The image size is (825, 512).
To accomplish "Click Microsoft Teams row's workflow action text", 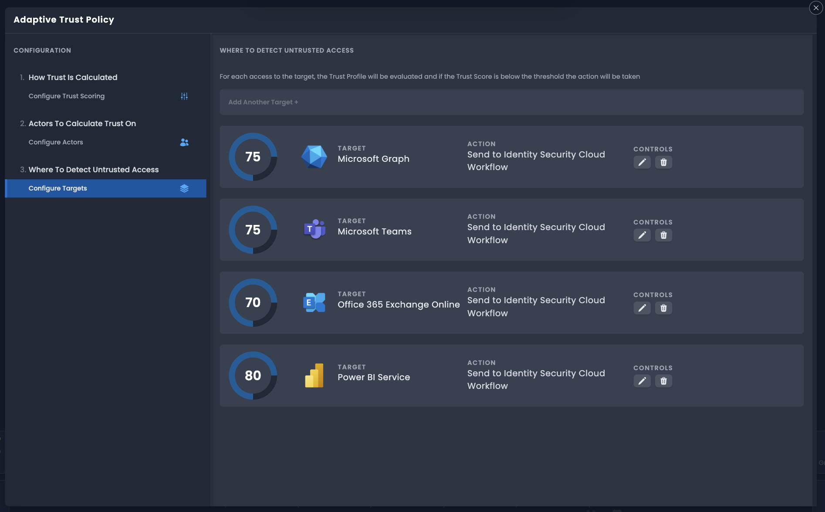I will click(x=536, y=234).
